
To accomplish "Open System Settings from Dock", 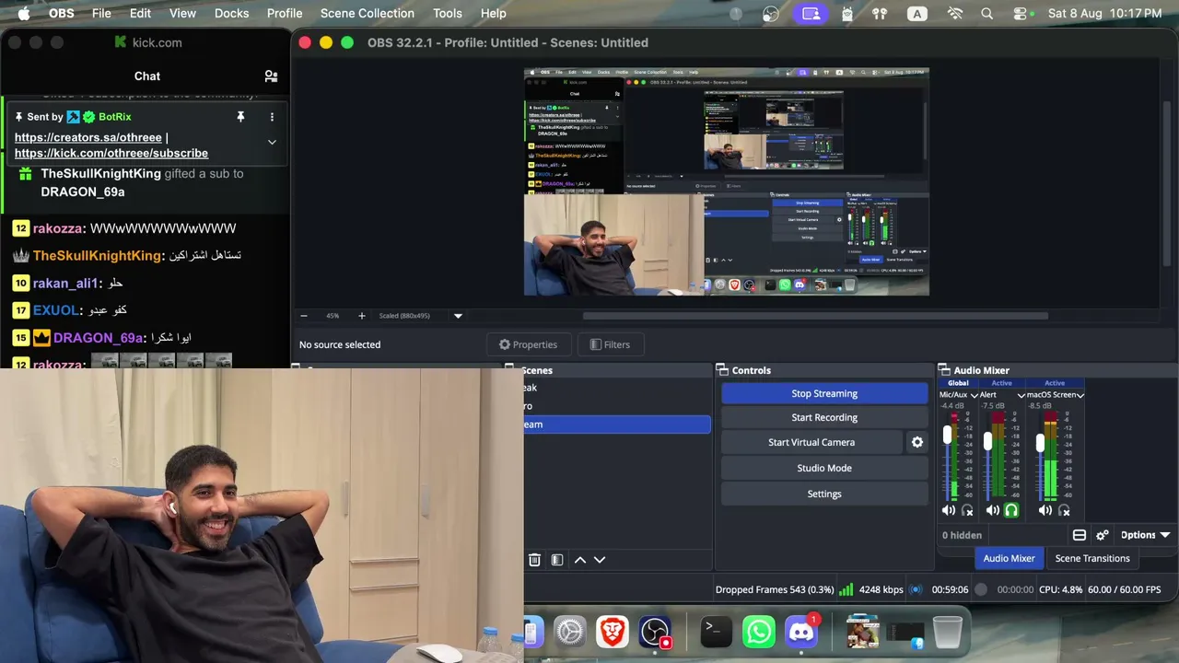I will 570,632.
